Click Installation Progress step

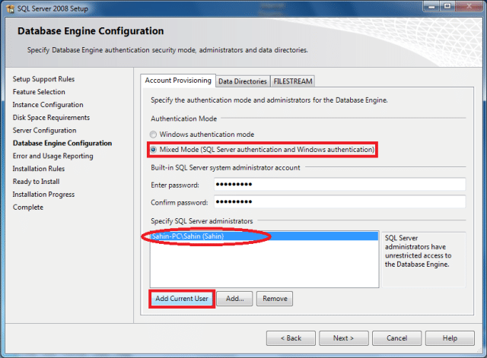tap(43, 195)
